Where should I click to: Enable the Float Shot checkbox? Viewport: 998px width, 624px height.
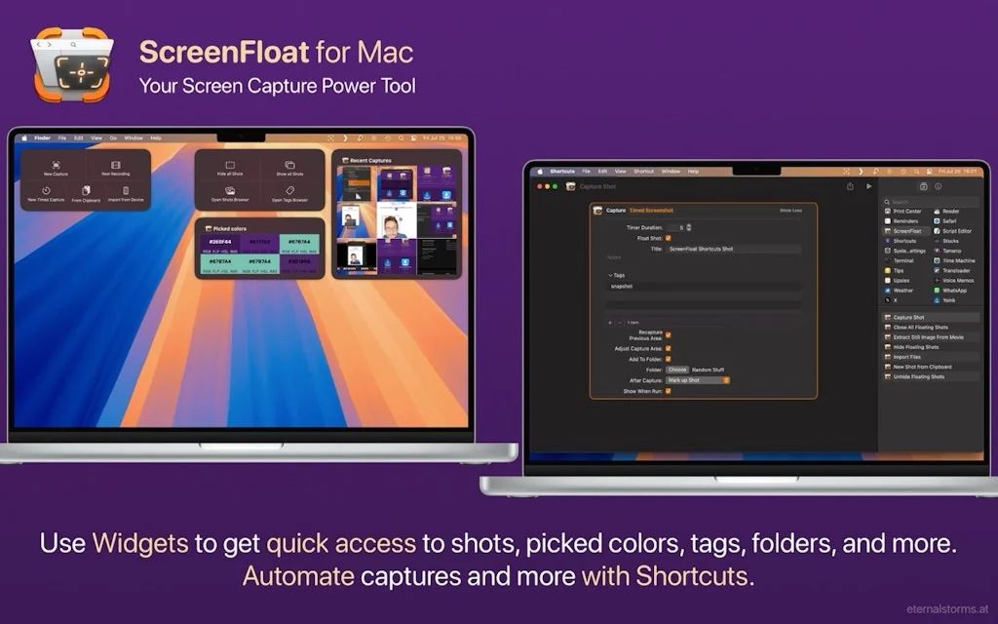tap(668, 238)
